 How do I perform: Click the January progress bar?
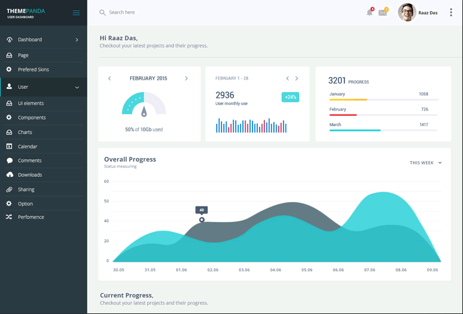pyautogui.click(x=383, y=100)
